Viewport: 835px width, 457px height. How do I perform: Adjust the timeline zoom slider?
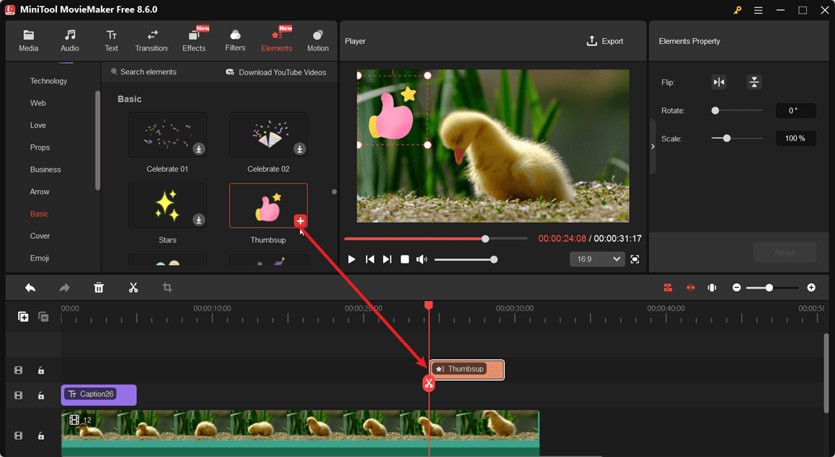tap(772, 288)
